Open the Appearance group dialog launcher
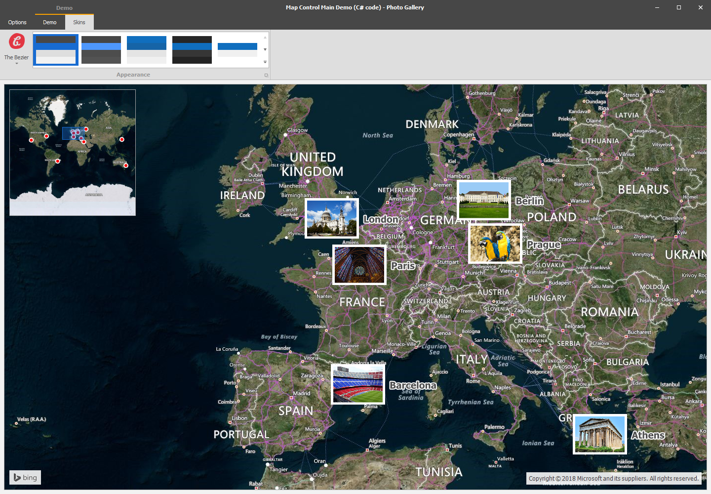Viewport: 711px width, 494px height. [266, 75]
